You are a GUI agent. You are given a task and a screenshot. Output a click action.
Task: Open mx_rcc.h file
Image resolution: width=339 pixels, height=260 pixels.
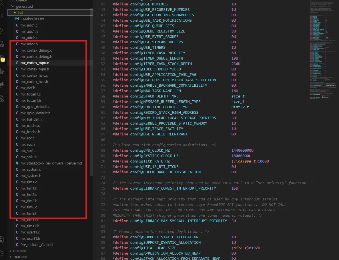(x=27, y=145)
